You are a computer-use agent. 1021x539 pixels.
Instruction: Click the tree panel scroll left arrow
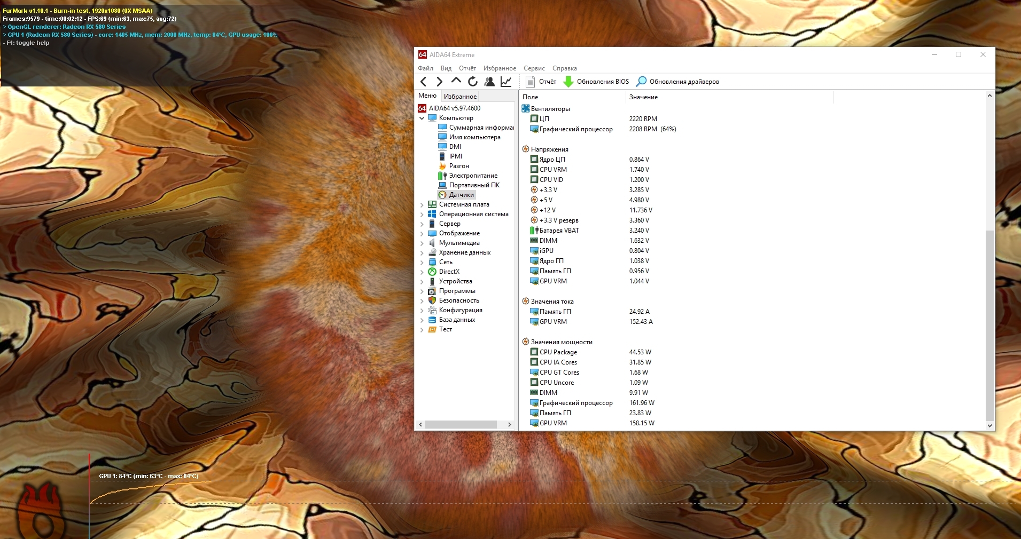pyautogui.click(x=420, y=425)
